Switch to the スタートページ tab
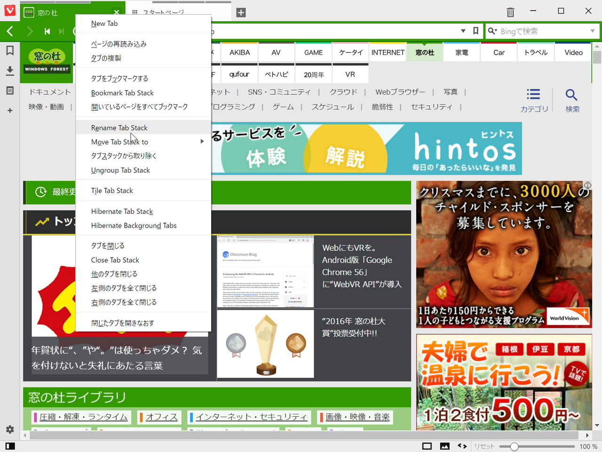The image size is (602, 452). click(x=165, y=11)
